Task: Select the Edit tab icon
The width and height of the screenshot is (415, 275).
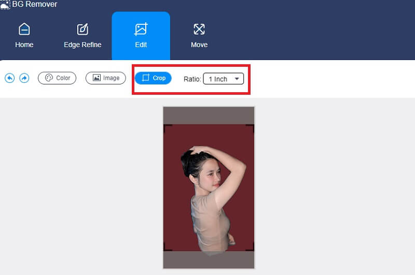Action: click(x=141, y=29)
